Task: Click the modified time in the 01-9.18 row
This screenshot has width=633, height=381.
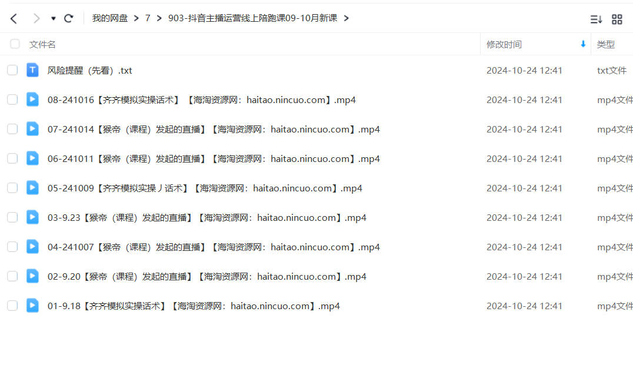Action: tap(524, 306)
